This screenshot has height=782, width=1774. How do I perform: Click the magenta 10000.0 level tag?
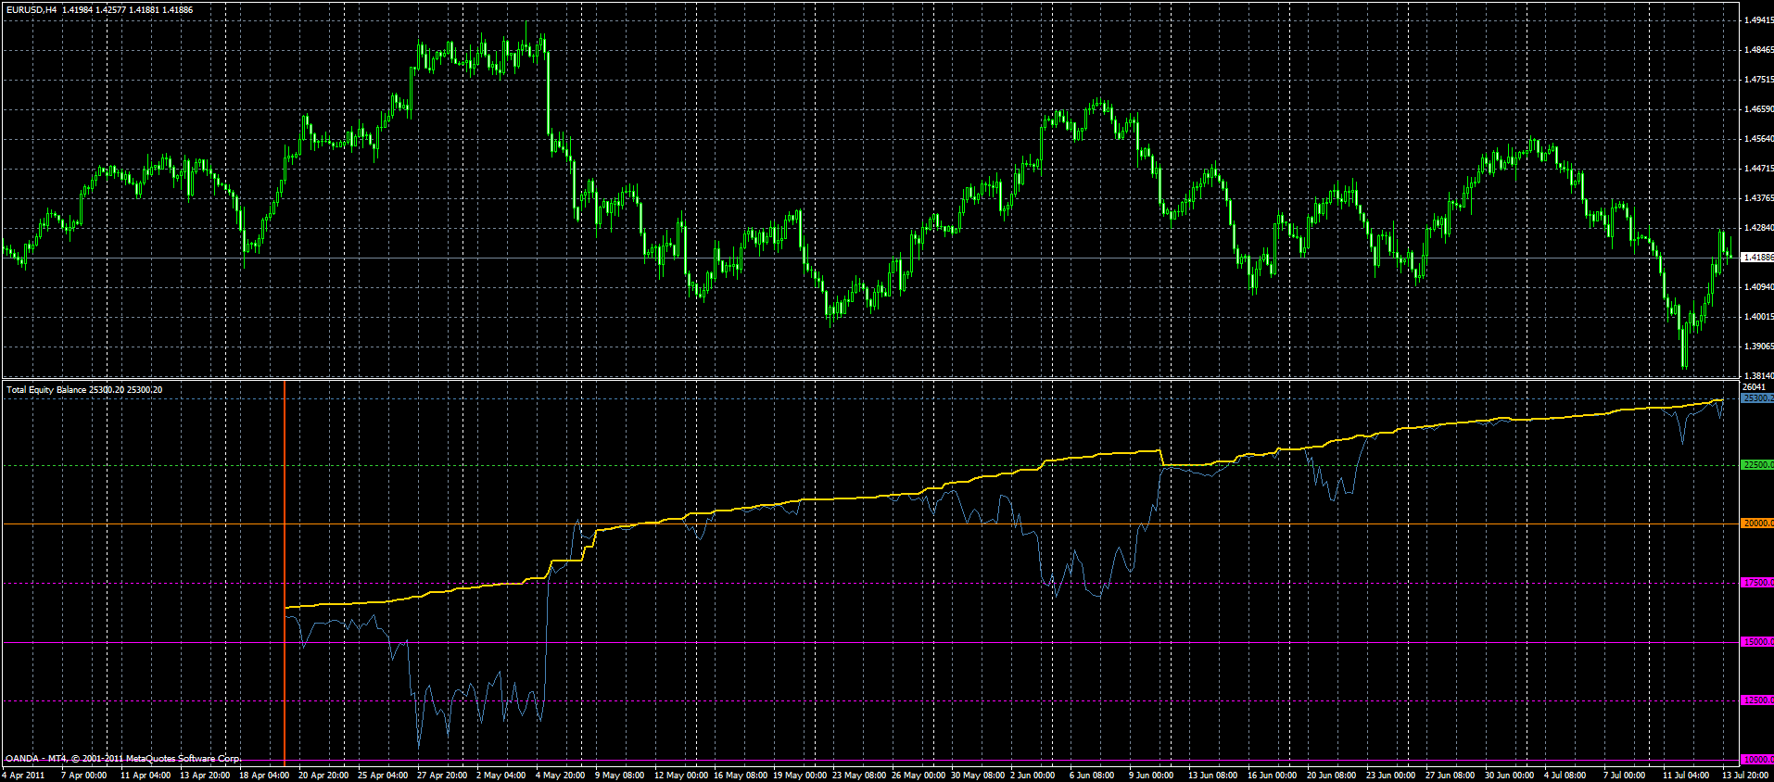(1758, 760)
